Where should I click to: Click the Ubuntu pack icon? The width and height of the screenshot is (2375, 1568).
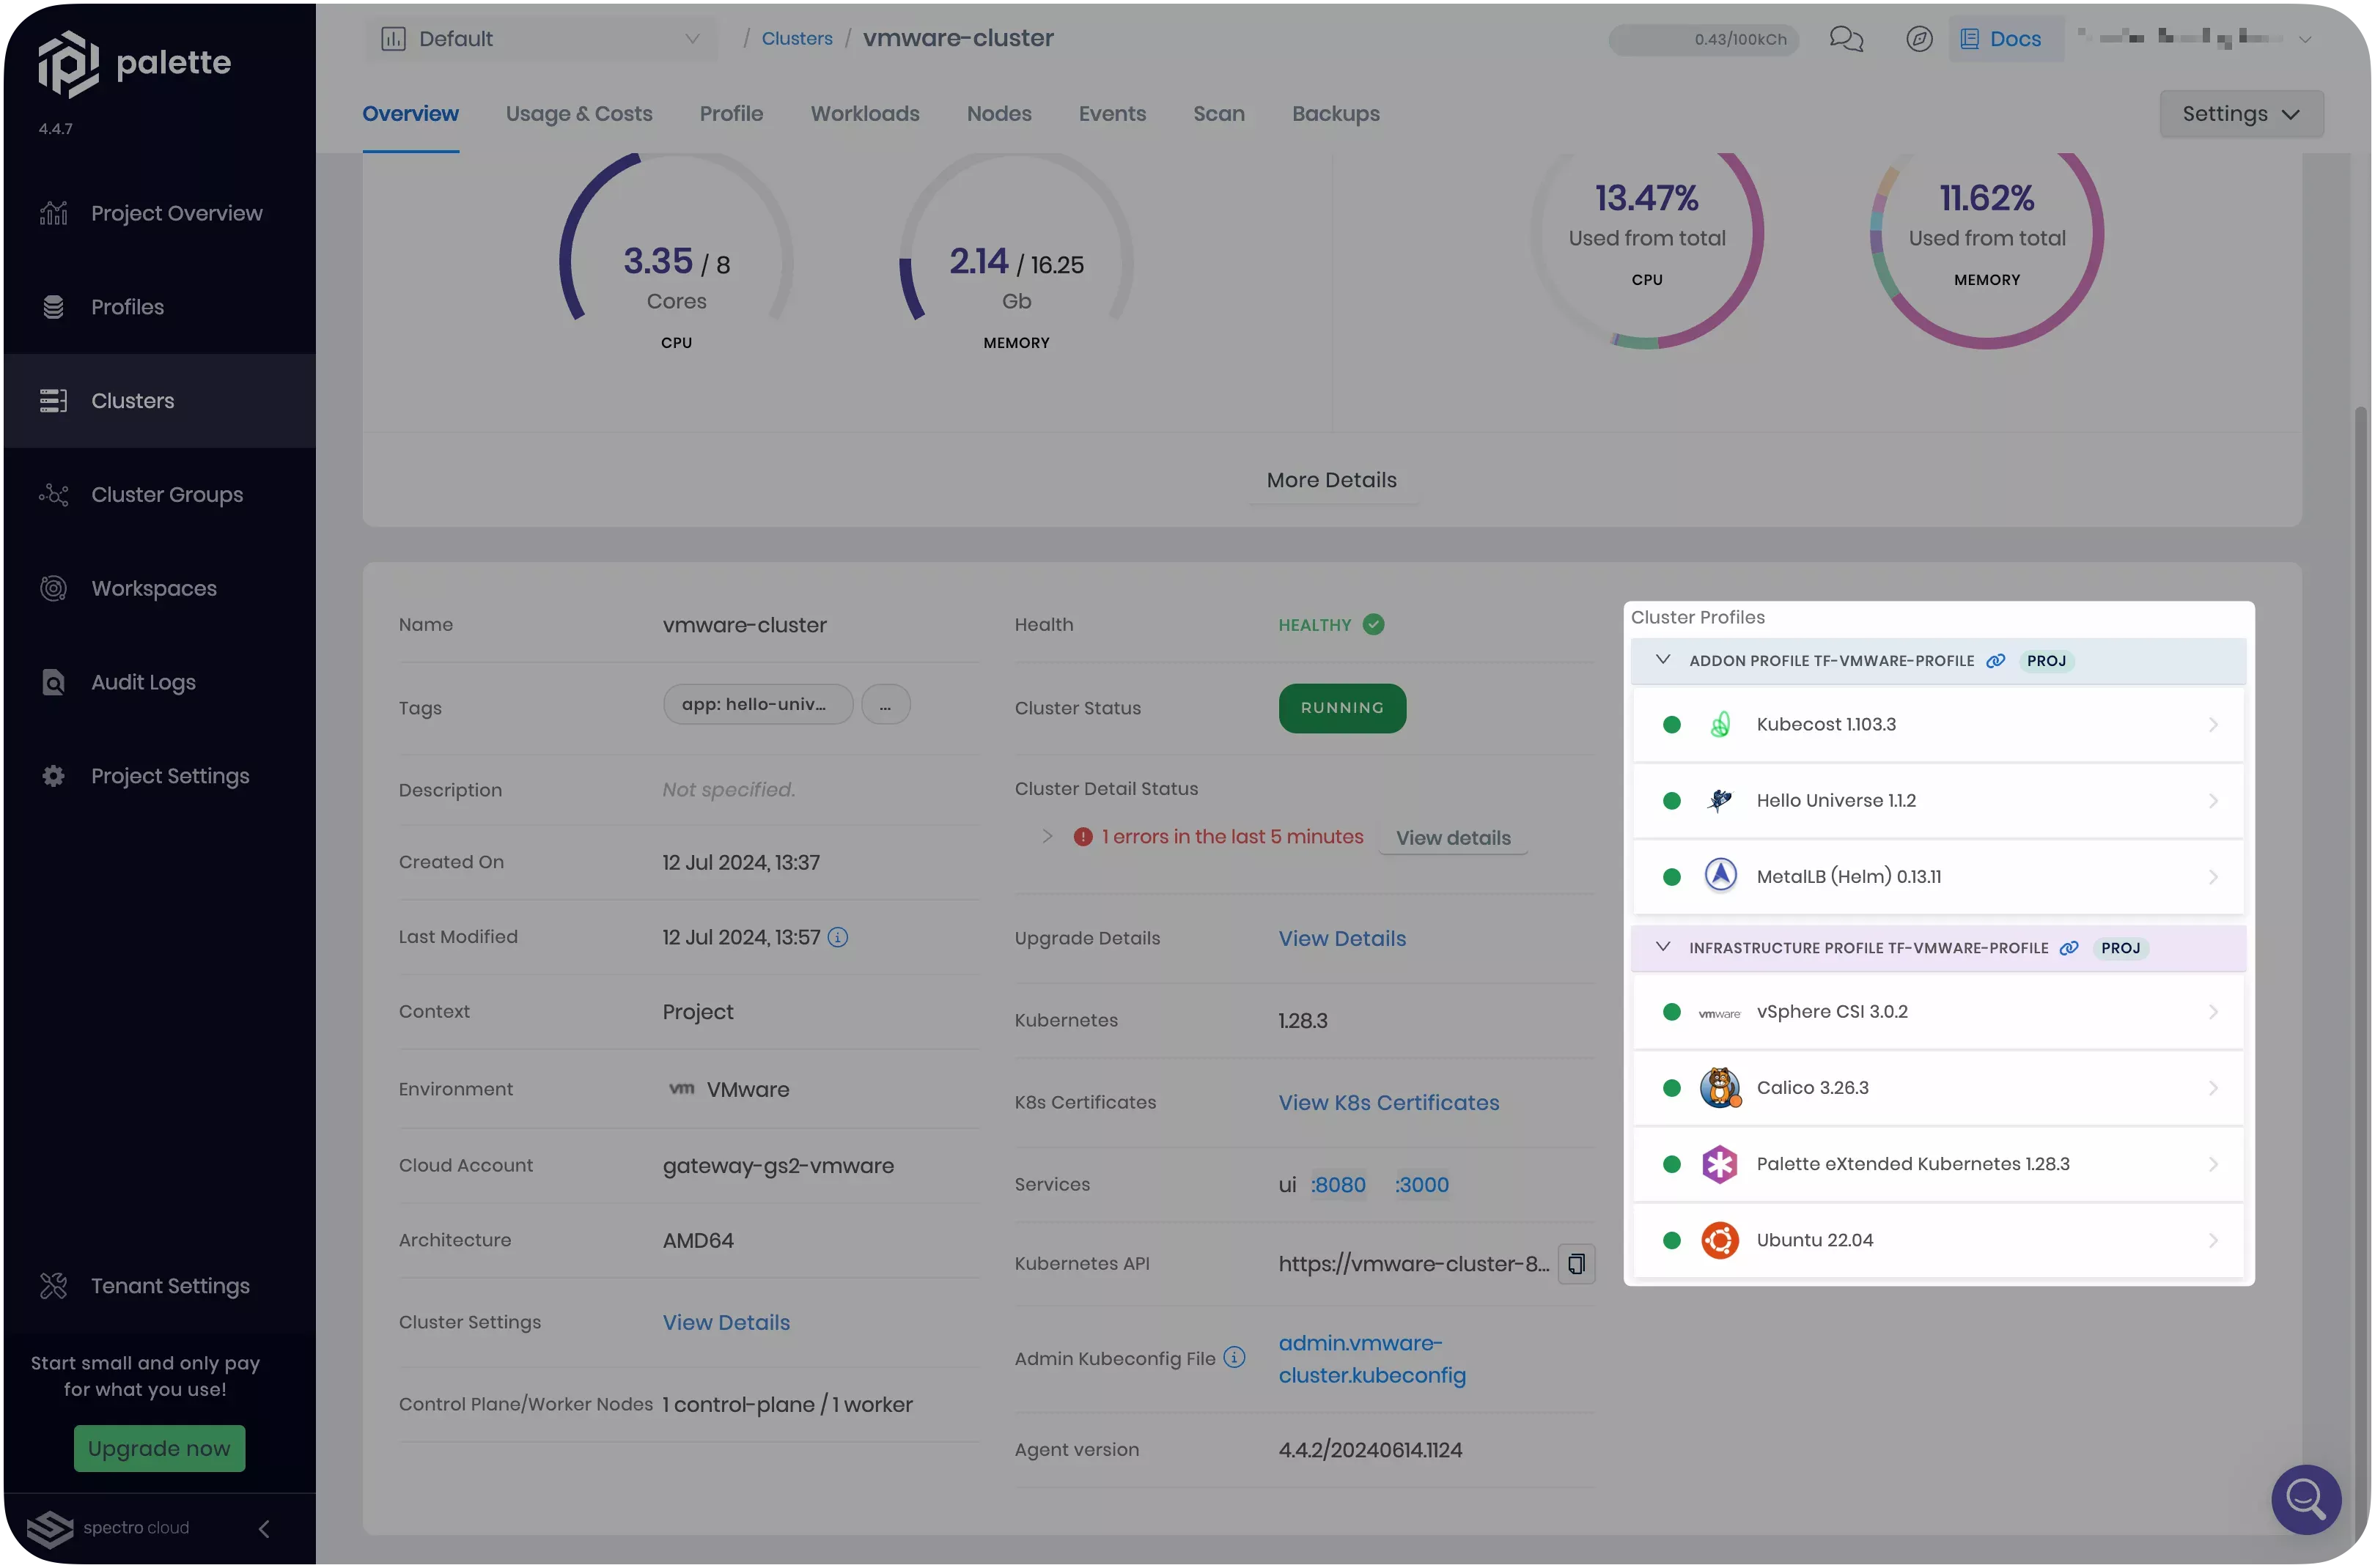coord(1720,1240)
